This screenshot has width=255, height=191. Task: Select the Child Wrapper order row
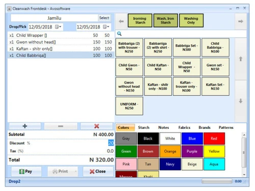[61, 35]
